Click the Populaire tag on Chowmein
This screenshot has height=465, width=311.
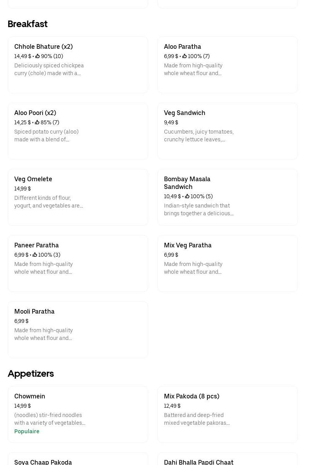[27, 431]
